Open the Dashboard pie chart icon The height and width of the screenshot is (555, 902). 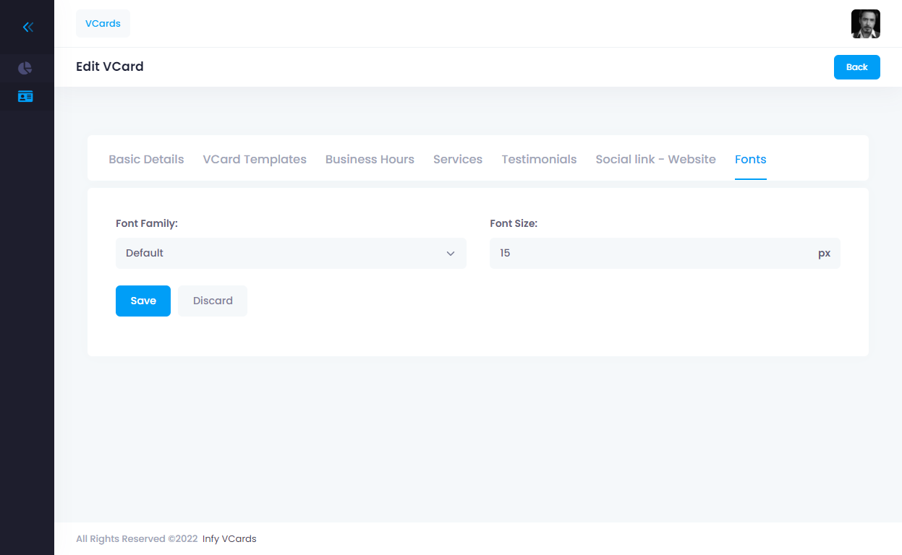25,68
